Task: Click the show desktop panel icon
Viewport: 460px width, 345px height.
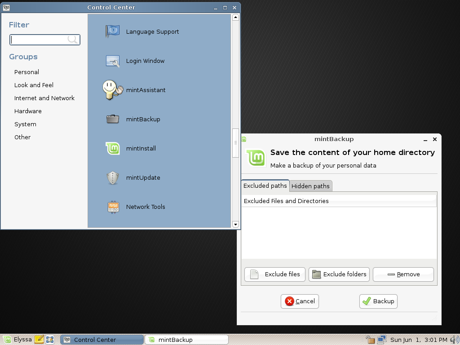Action: (50, 340)
